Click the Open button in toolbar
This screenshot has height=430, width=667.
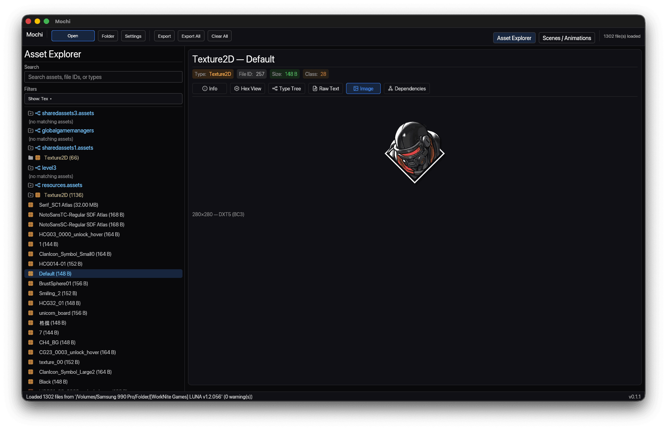[x=73, y=36]
